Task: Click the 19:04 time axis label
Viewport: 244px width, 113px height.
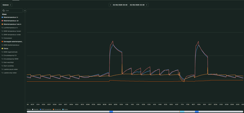Action: 199,104
